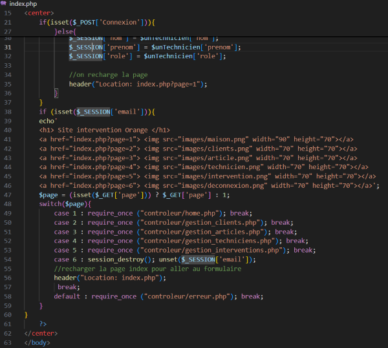Image resolution: width=388 pixels, height=348 pixels.
Task: Select sticky line 15 center tag
Action: pyautogui.click(x=39, y=13)
